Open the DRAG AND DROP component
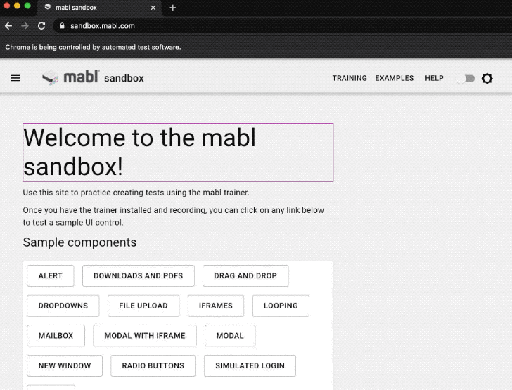The height and width of the screenshot is (390, 512). tap(245, 275)
